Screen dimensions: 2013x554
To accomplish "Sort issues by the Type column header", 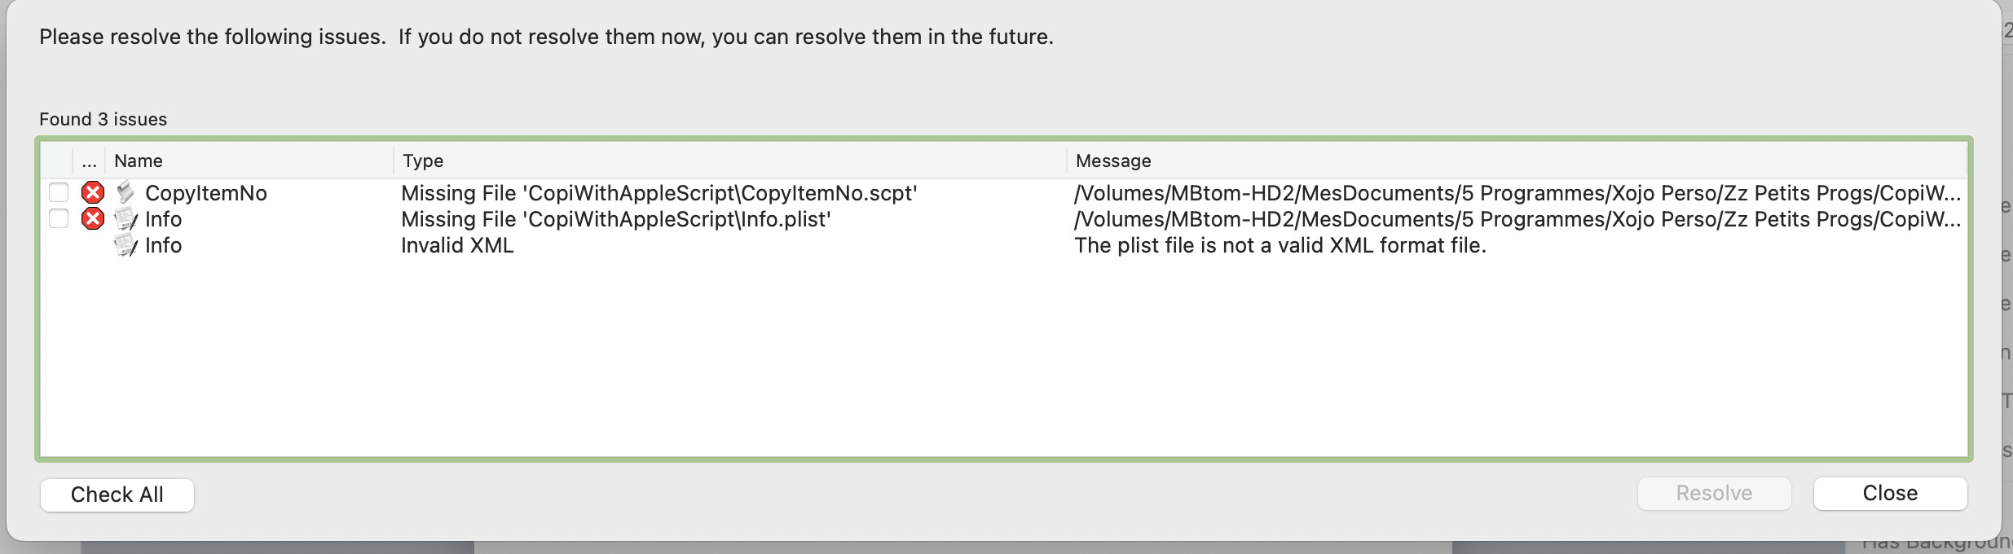I will click(x=423, y=161).
